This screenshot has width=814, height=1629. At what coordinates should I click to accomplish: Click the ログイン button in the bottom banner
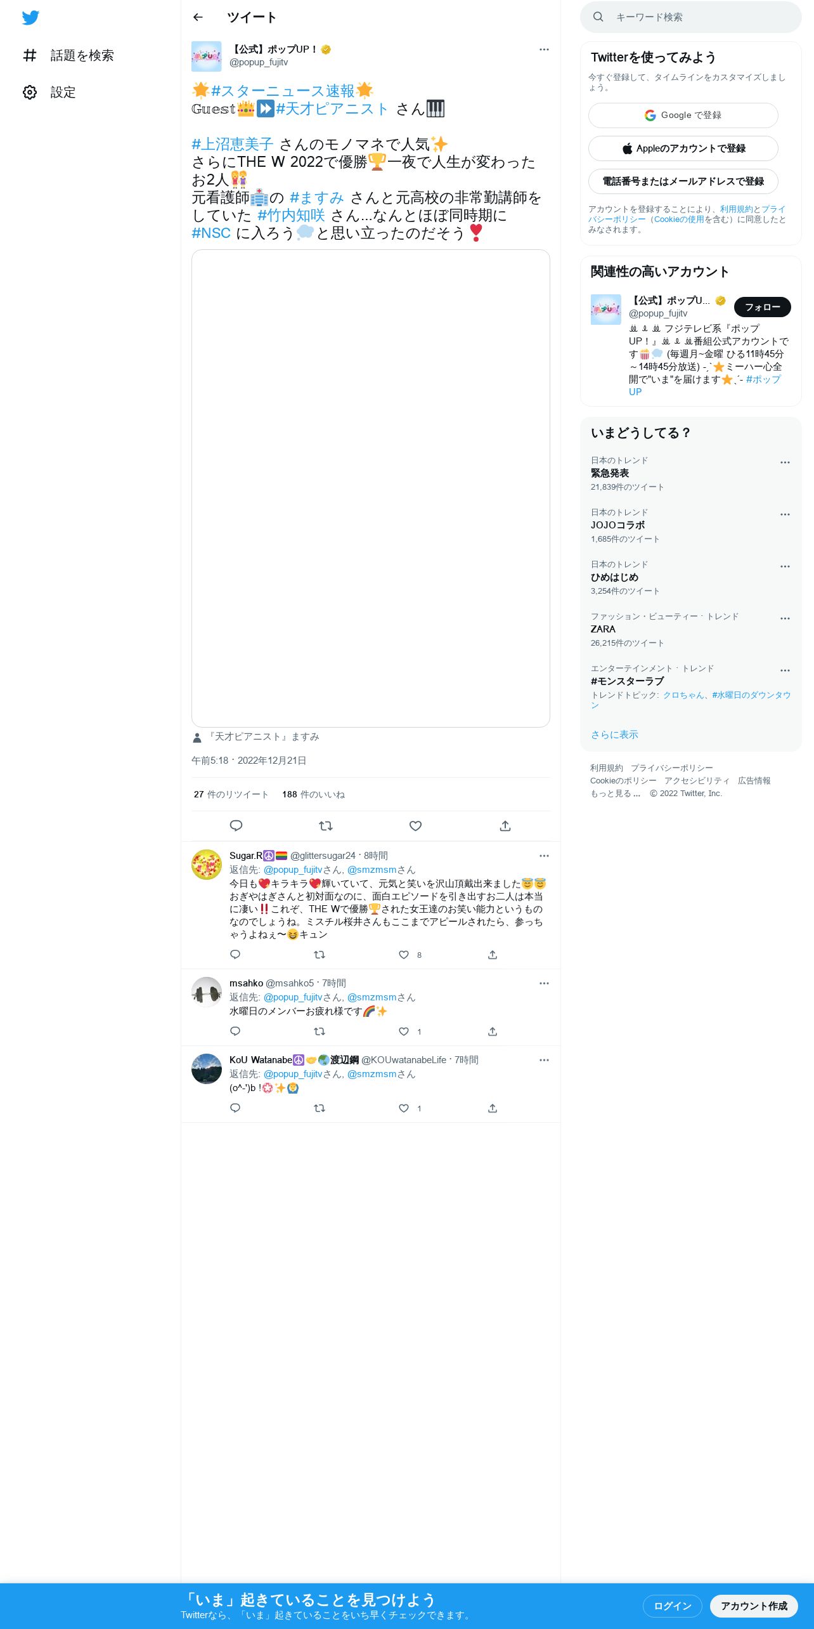coord(672,1606)
